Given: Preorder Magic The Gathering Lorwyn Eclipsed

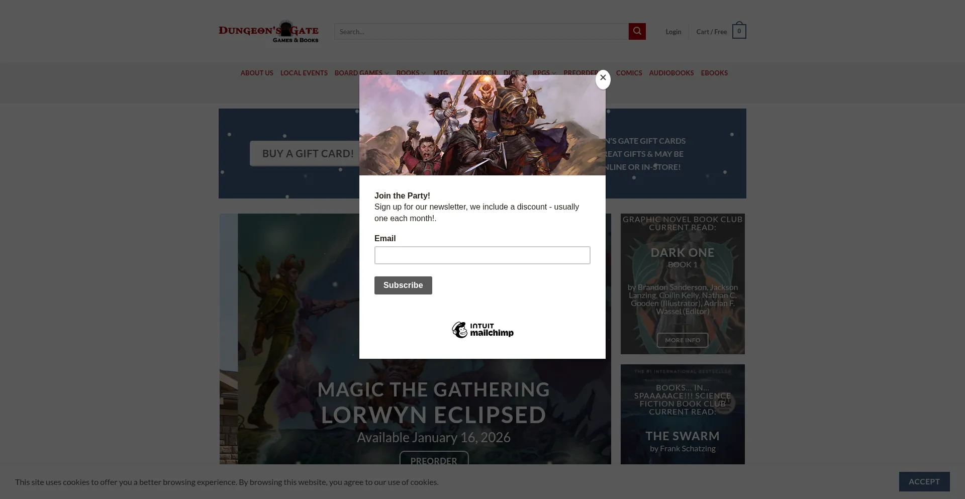Looking at the screenshot, I should click(433, 460).
